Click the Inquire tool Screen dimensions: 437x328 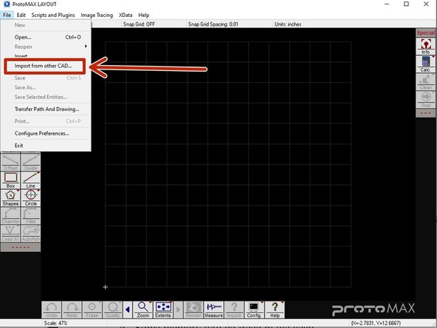pos(234,310)
